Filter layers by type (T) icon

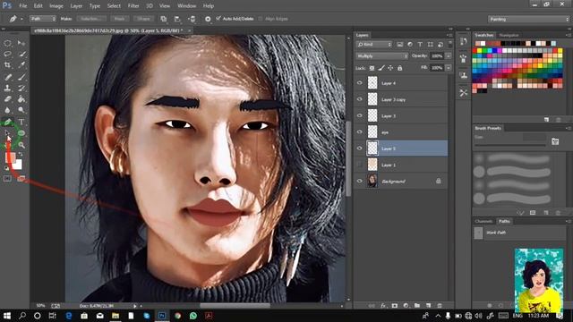(420, 44)
